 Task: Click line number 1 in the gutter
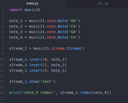pyautogui.click(x=3, y=10)
